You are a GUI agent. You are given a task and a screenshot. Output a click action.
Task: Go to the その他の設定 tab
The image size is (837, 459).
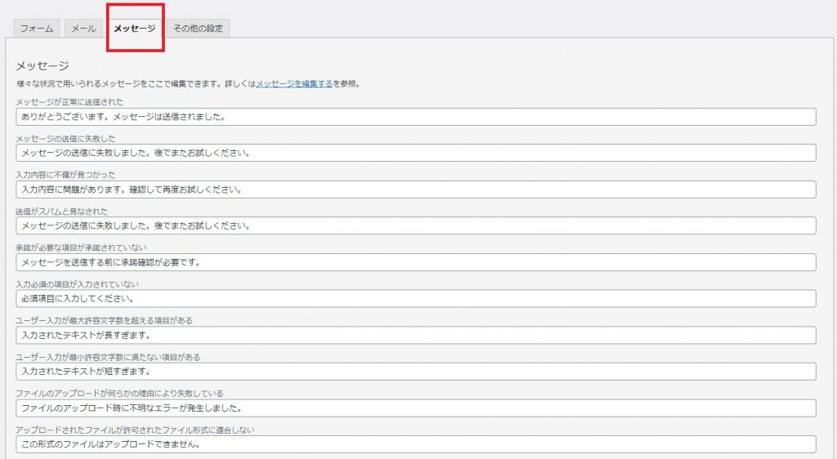pyautogui.click(x=198, y=29)
